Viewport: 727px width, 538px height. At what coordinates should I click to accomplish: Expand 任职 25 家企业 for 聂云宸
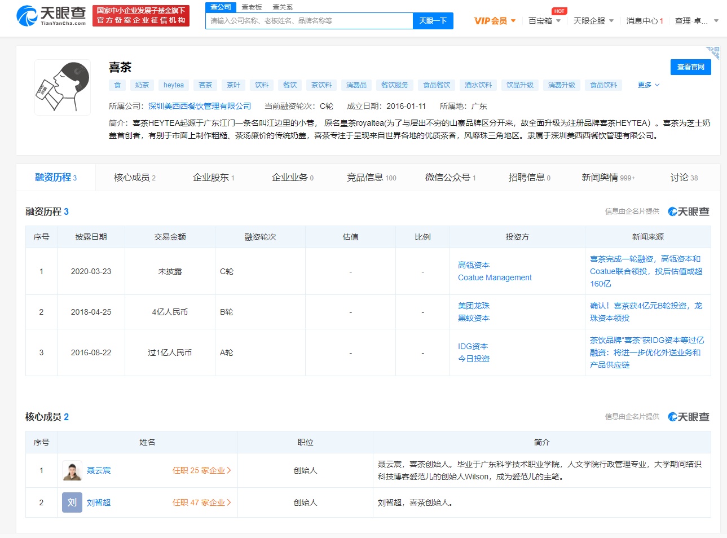pyautogui.click(x=202, y=470)
